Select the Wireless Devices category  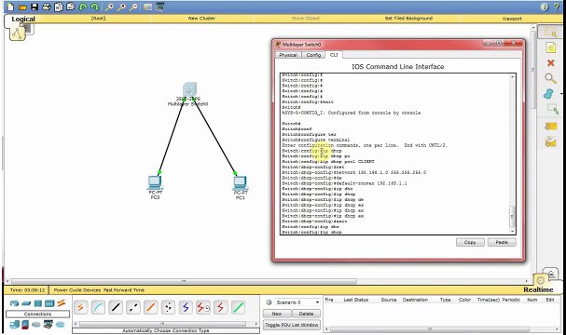tap(49, 303)
